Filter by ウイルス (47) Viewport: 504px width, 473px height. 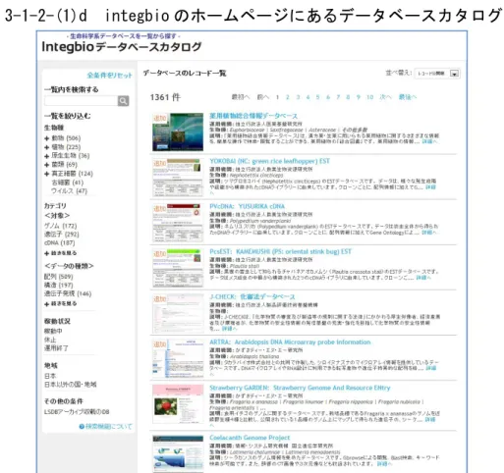(69, 190)
